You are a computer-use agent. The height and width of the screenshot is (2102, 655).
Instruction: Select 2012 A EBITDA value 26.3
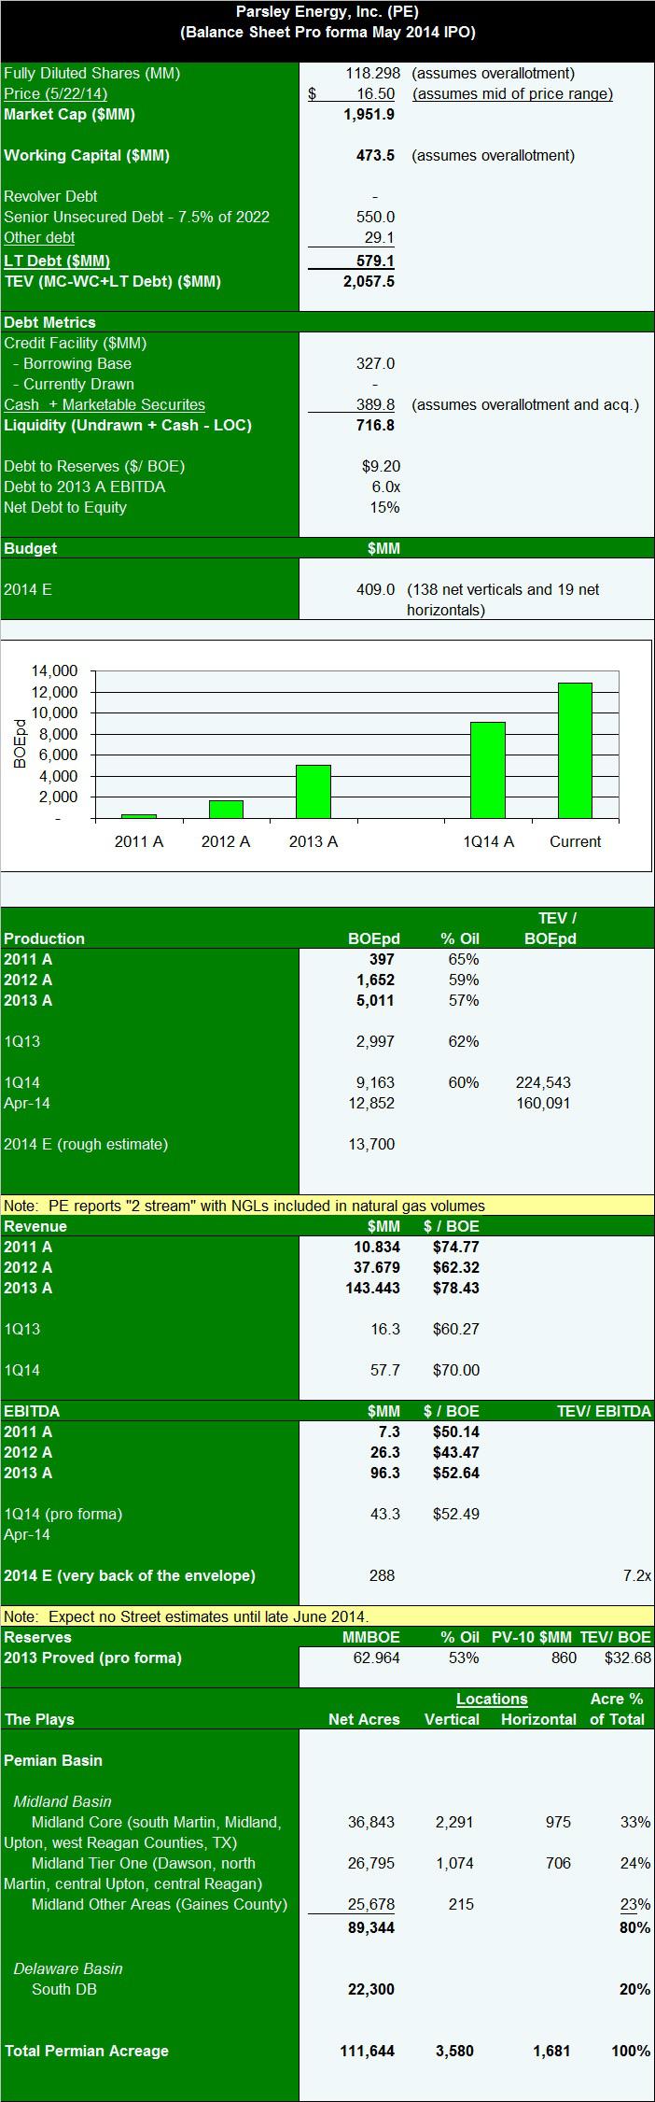point(385,1453)
